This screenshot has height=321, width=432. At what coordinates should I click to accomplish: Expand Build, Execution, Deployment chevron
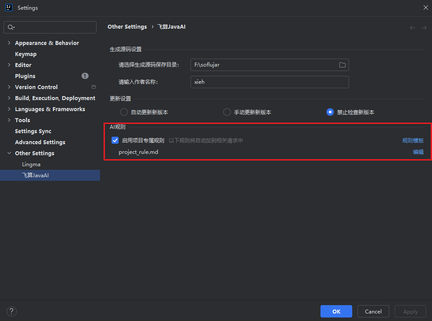pyautogui.click(x=9, y=98)
